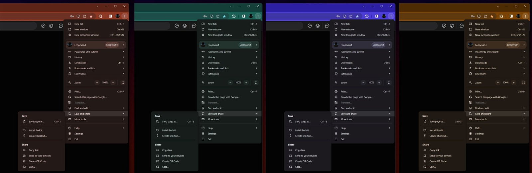Click Save and share in orange window menu
Viewport: 532px width, 173px height.
click(497, 114)
